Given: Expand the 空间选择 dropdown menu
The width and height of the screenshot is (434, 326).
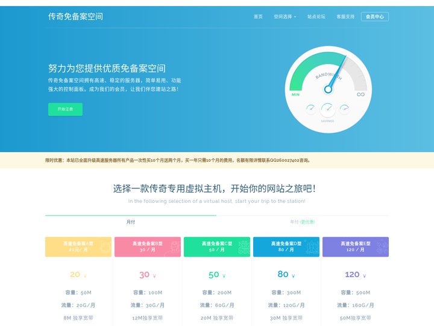Looking at the screenshot, I should click(x=285, y=17).
